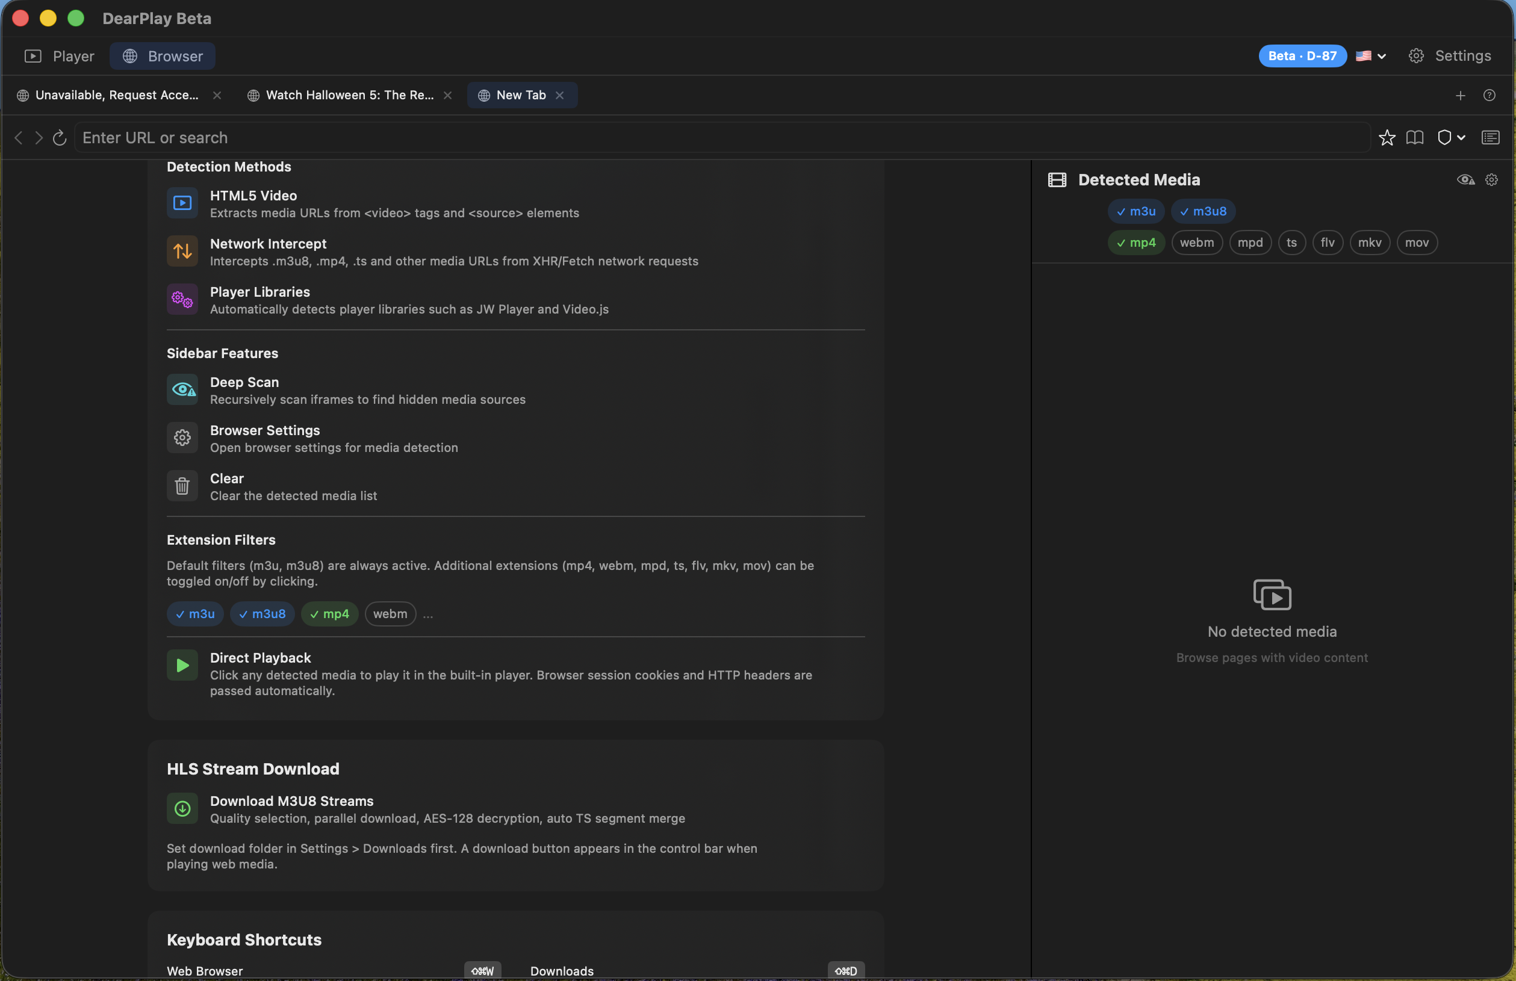Screen dimensions: 1516x981
Task: Click the Clear trash icon
Action: click(182, 486)
